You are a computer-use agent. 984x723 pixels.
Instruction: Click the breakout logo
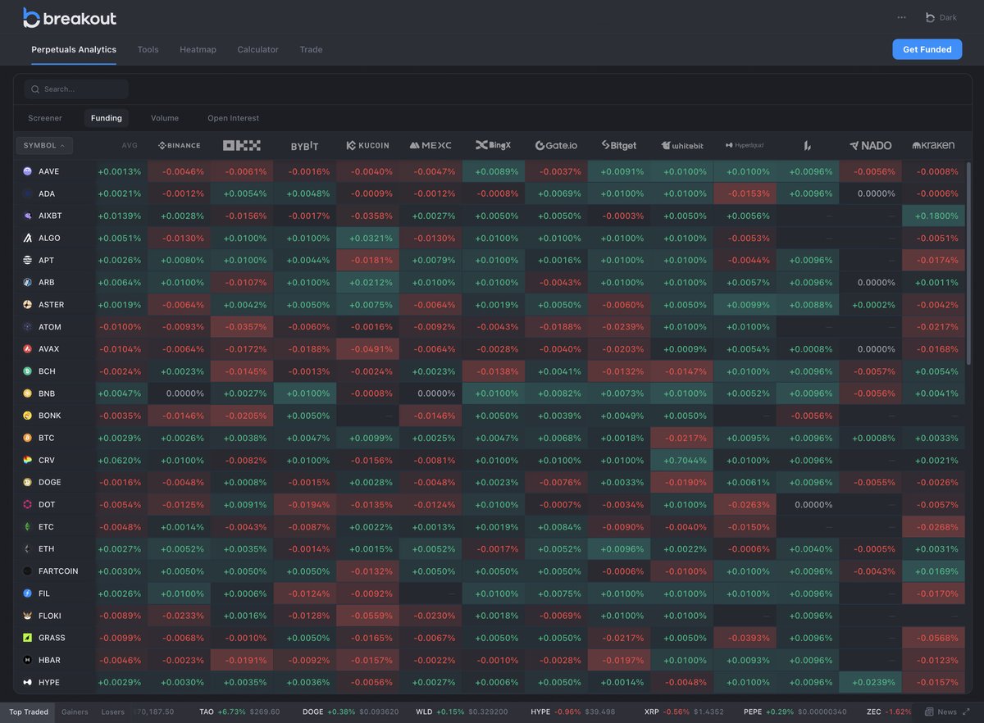70,18
